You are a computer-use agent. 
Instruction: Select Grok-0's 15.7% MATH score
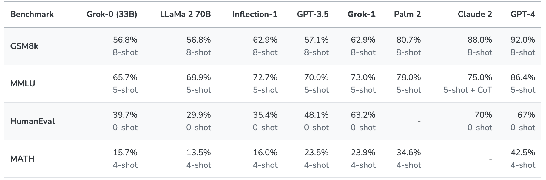click(125, 152)
